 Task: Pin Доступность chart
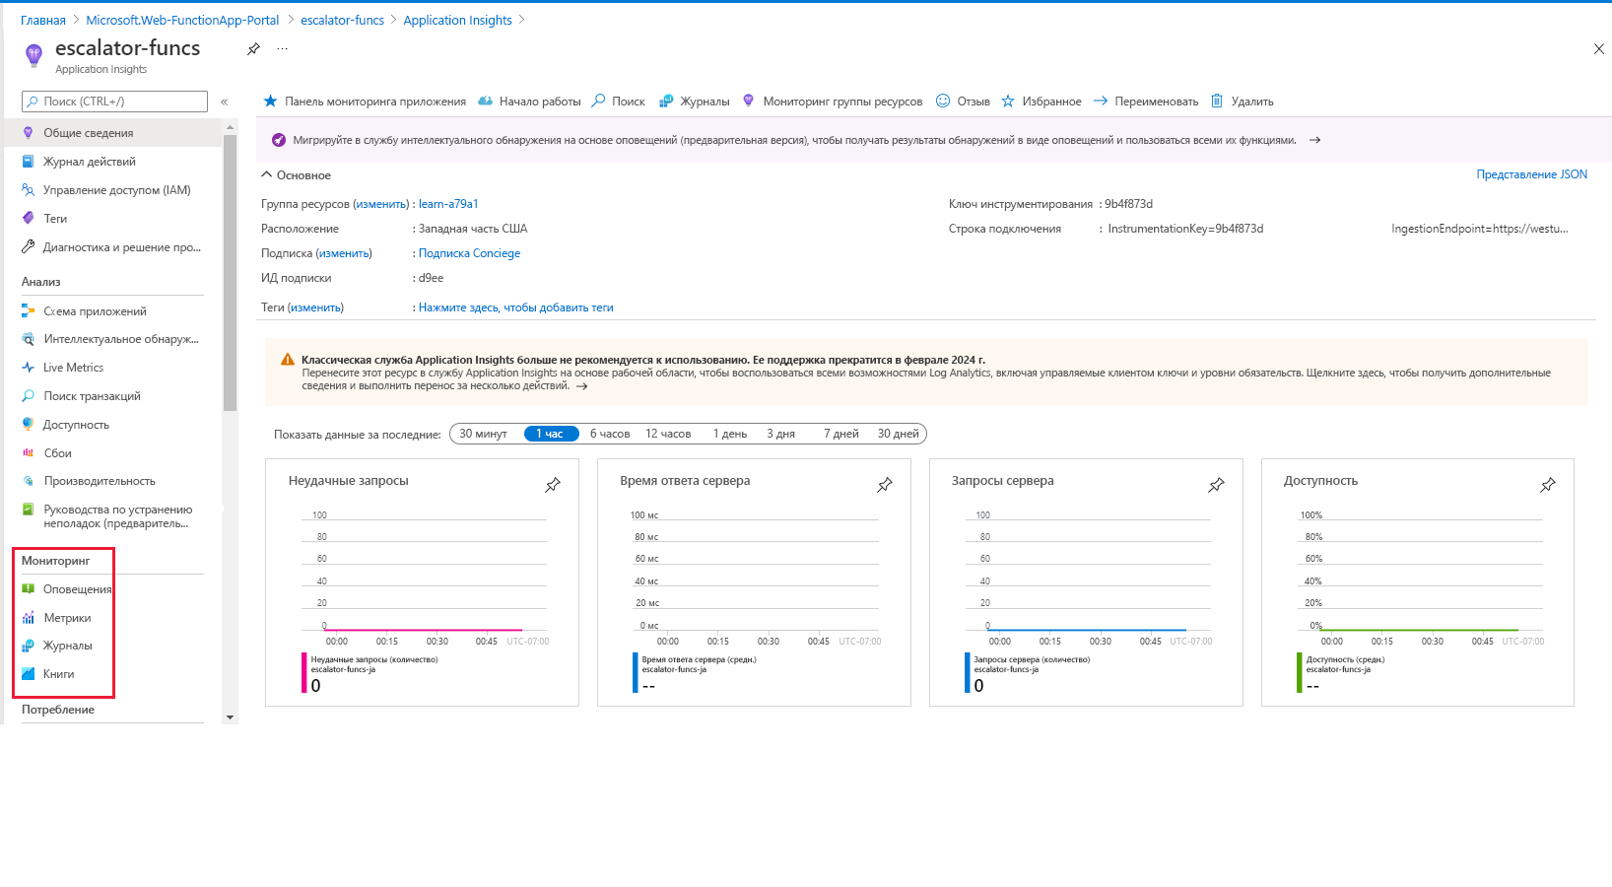1548,485
